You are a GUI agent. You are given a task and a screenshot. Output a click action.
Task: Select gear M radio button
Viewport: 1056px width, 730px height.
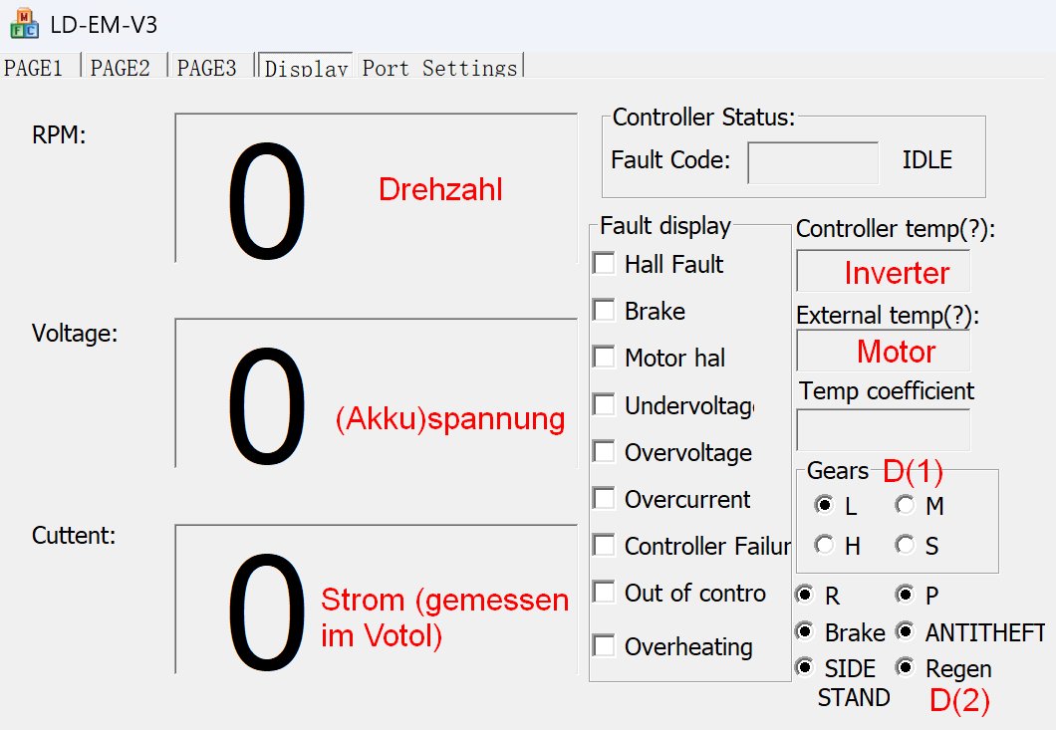pos(905,504)
